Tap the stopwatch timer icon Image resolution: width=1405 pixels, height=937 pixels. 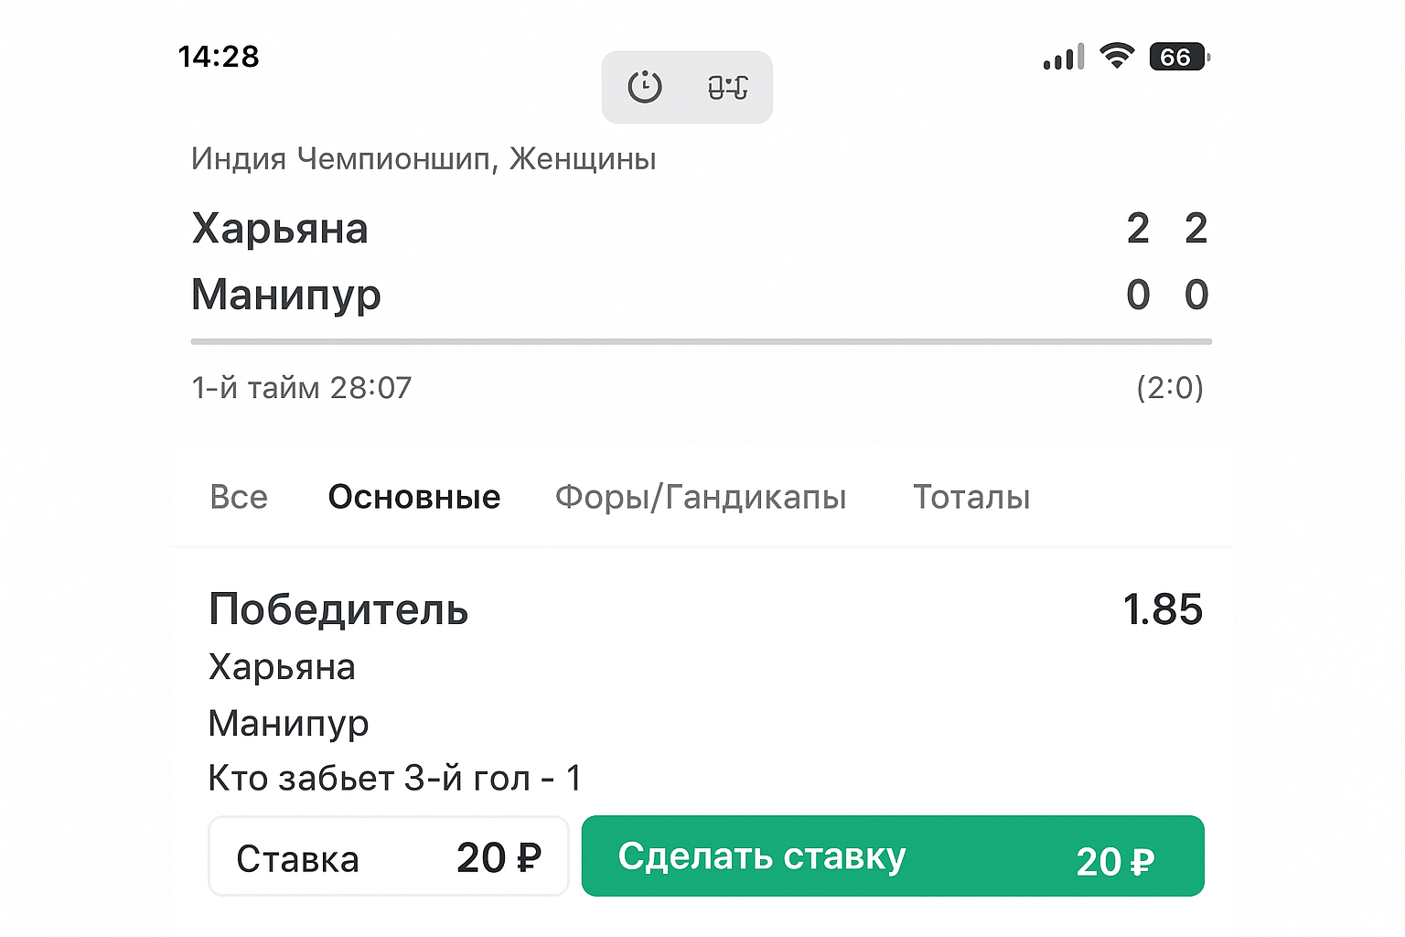click(645, 87)
